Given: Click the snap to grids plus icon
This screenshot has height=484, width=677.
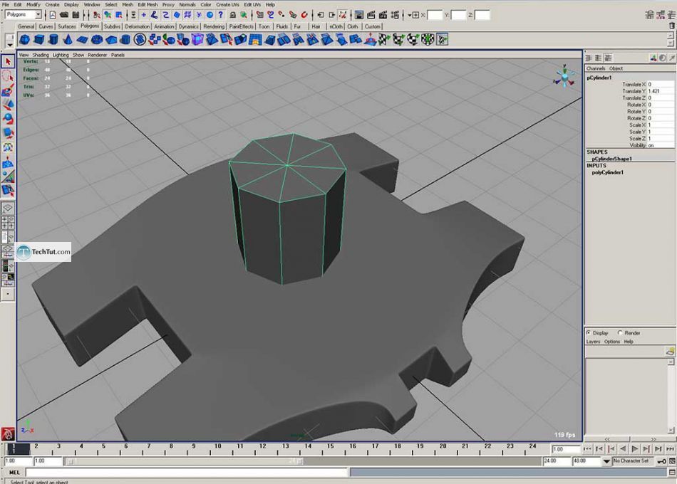Looking at the screenshot, I should point(143,15).
